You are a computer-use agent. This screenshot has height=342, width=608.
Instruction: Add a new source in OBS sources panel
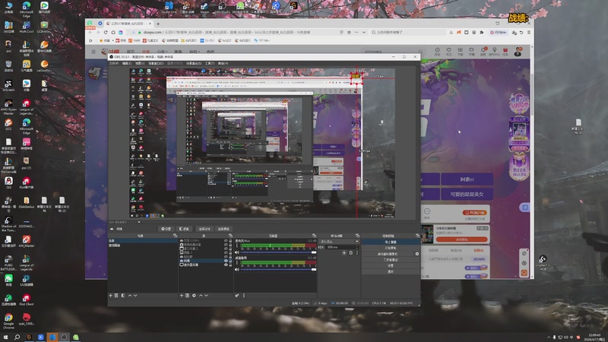(182, 296)
